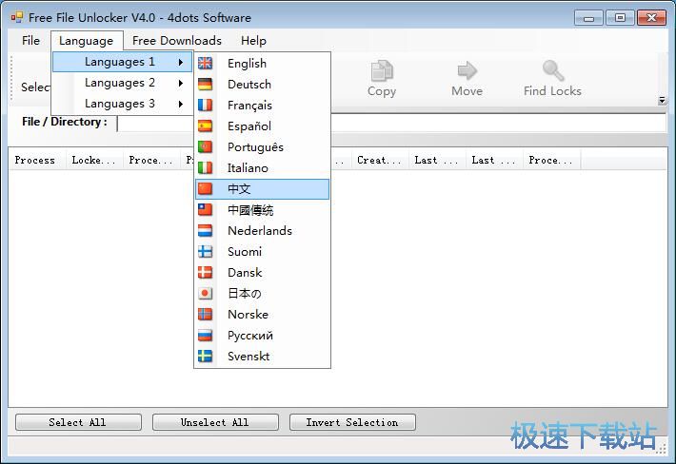Click the Spanish flag icon

206,126
